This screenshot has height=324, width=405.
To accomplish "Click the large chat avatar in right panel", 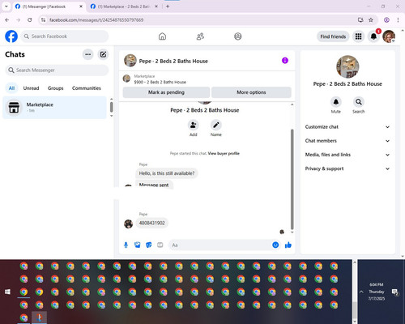I will coord(347,66).
